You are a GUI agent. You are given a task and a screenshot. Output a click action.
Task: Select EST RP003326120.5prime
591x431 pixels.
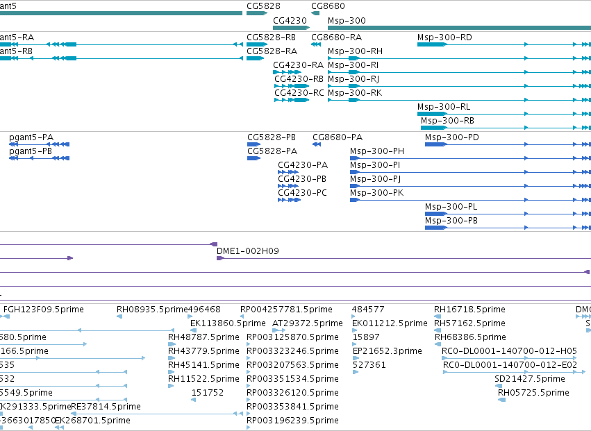[293, 394]
